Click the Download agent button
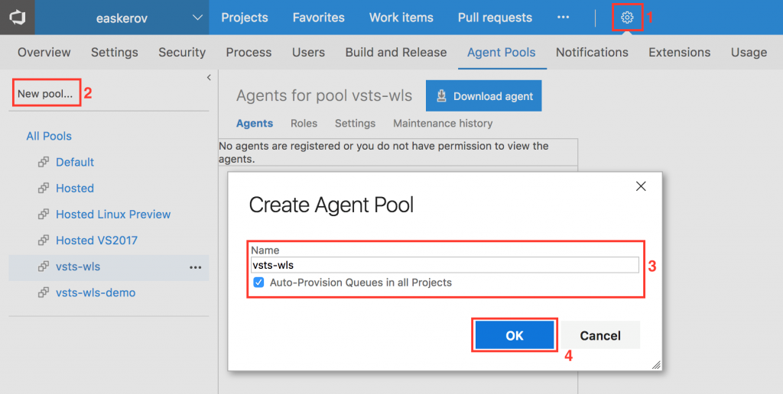 pos(483,96)
